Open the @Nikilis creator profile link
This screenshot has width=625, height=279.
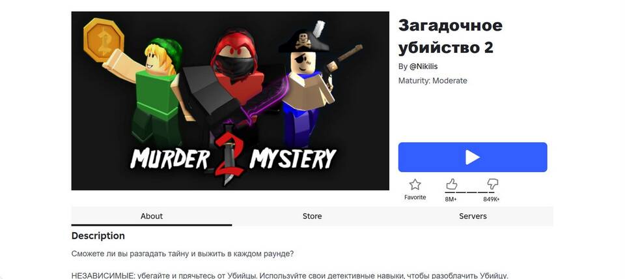pos(423,66)
